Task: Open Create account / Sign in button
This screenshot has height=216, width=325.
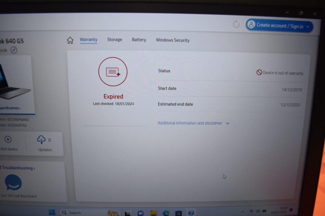Action: pyautogui.click(x=279, y=26)
